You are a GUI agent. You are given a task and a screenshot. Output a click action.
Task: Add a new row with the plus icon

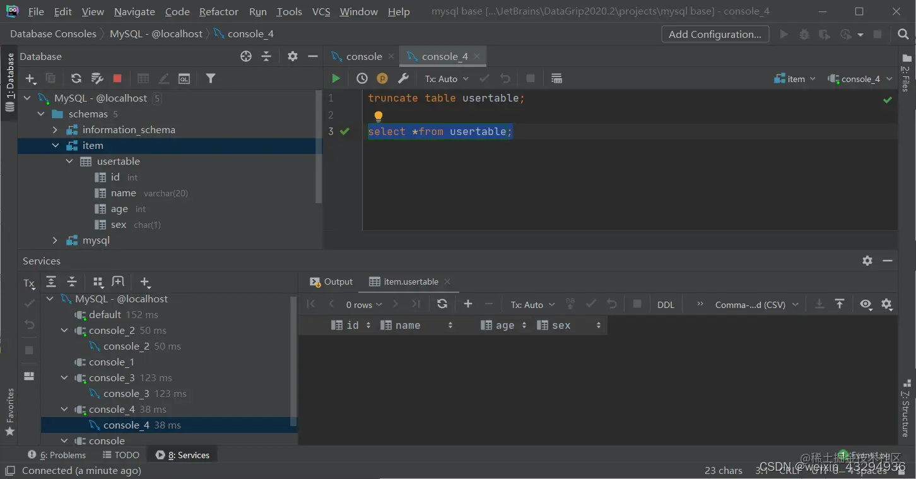(468, 304)
